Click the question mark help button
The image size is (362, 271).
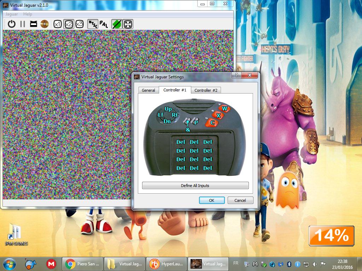click(x=237, y=75)
